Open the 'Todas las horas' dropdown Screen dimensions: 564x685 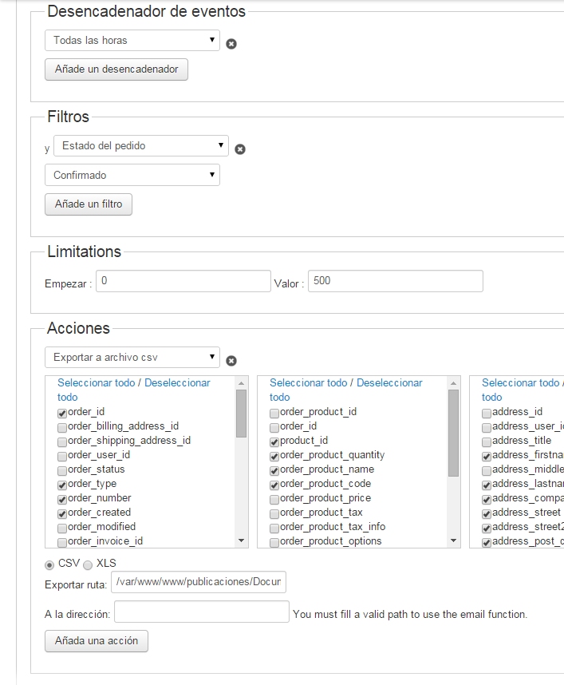(x=132, y=41)
